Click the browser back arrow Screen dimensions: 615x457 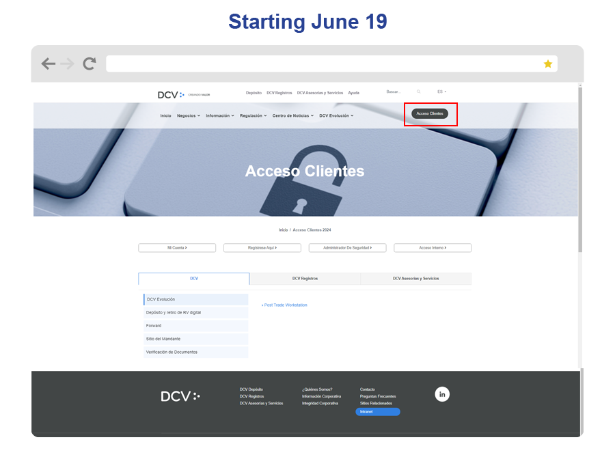coord(49,64)
